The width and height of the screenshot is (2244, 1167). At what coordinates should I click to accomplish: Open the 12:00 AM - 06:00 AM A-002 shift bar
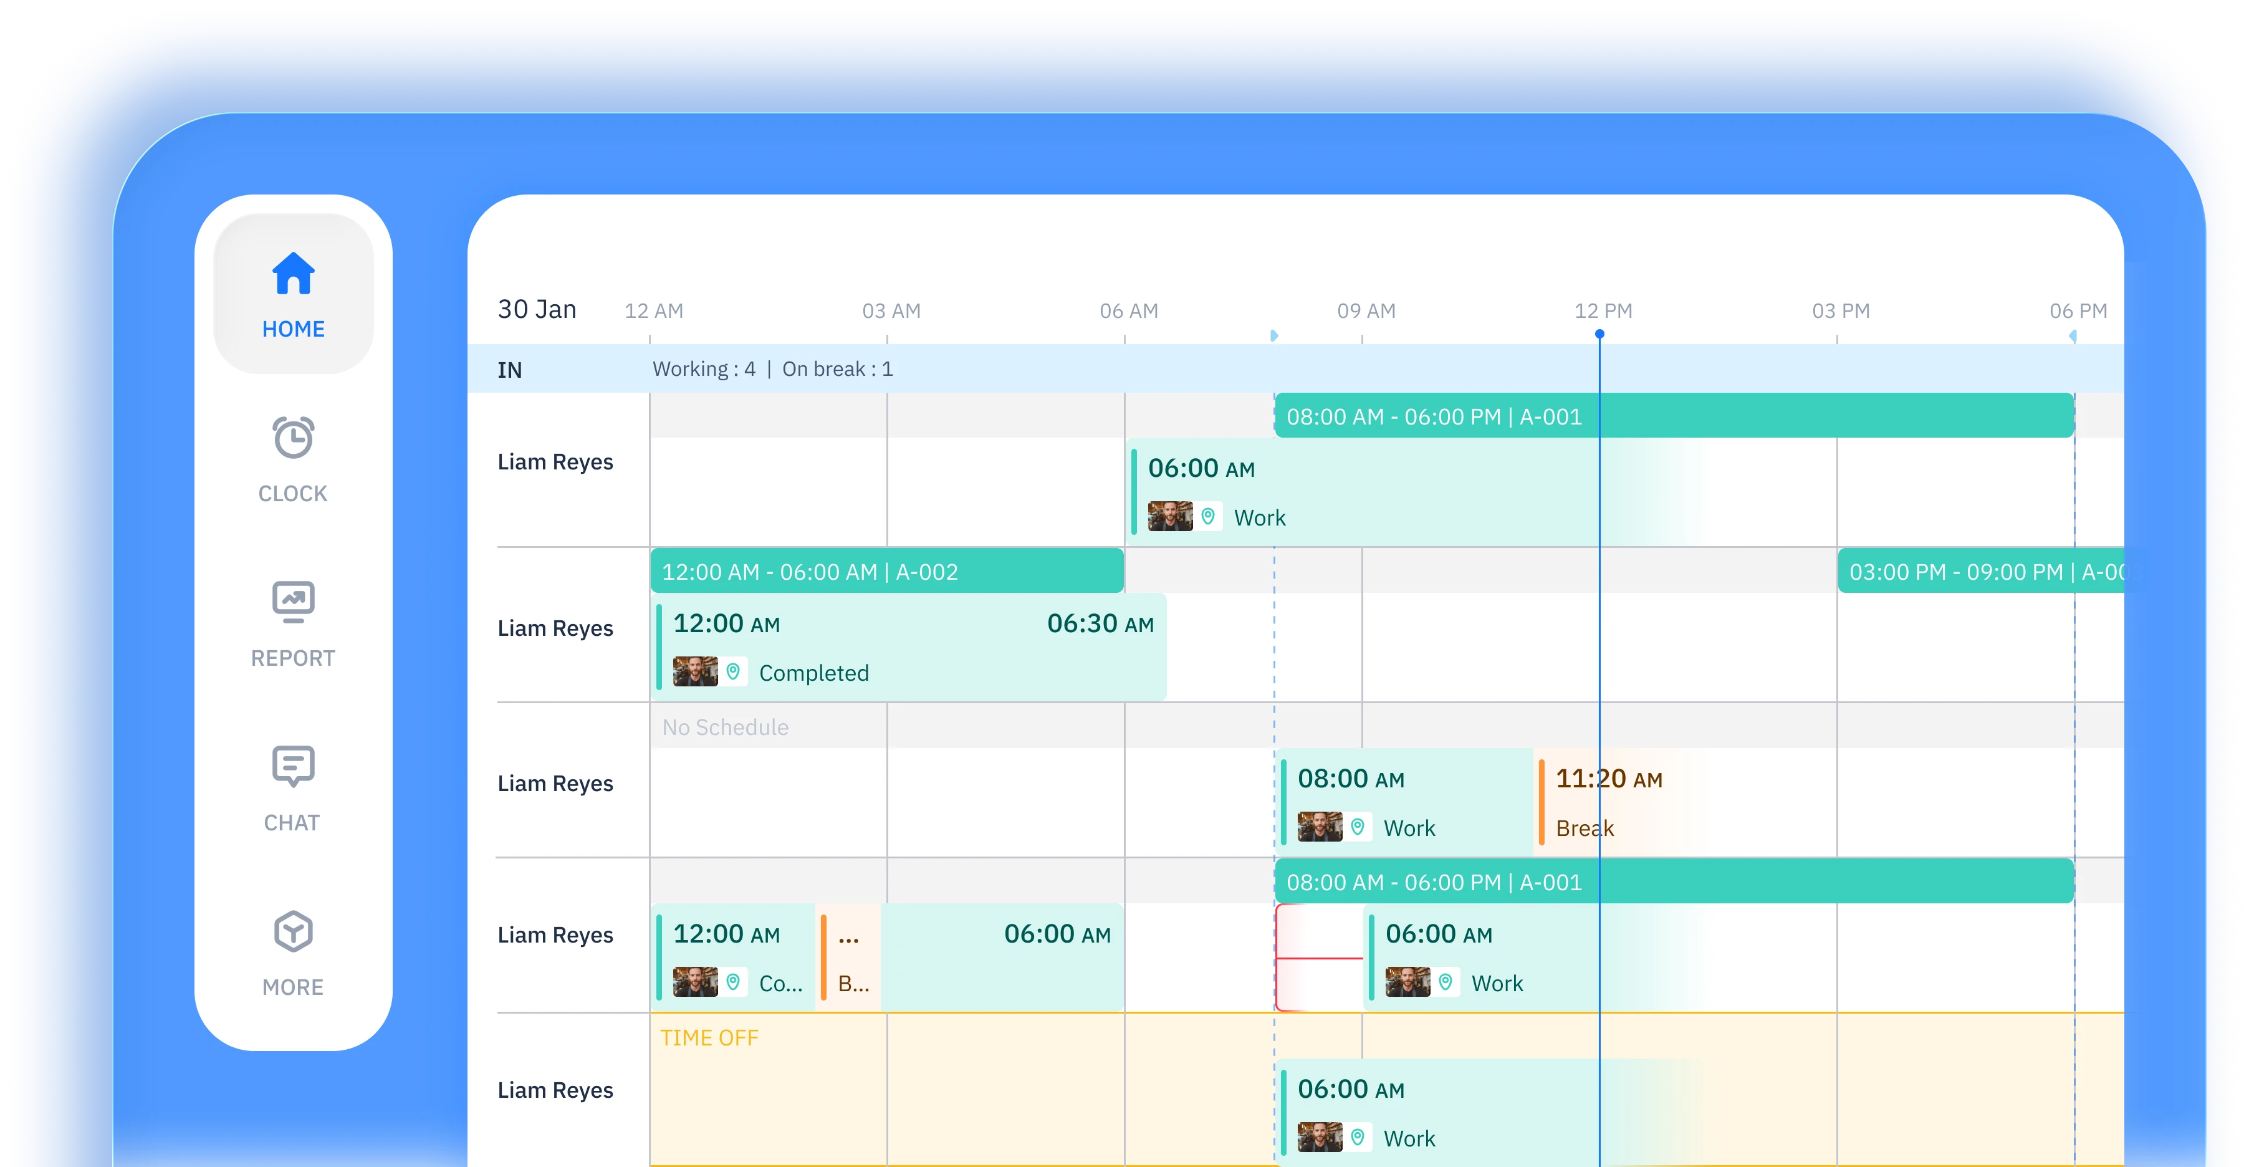click(x=886, y=571)
